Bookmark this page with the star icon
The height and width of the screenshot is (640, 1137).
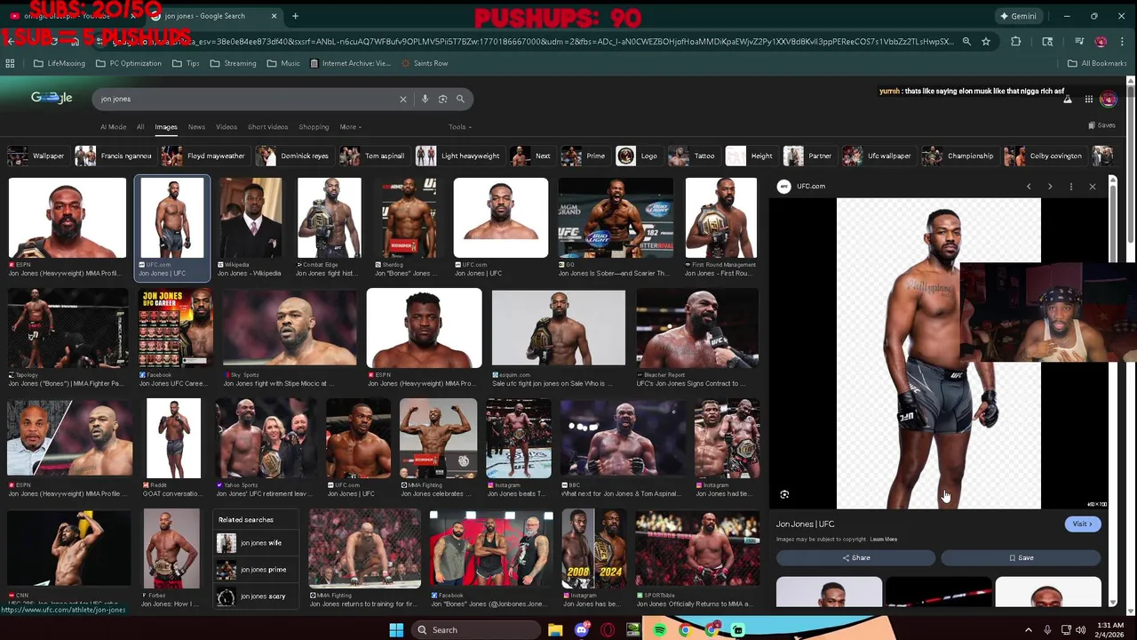point(986,41)
